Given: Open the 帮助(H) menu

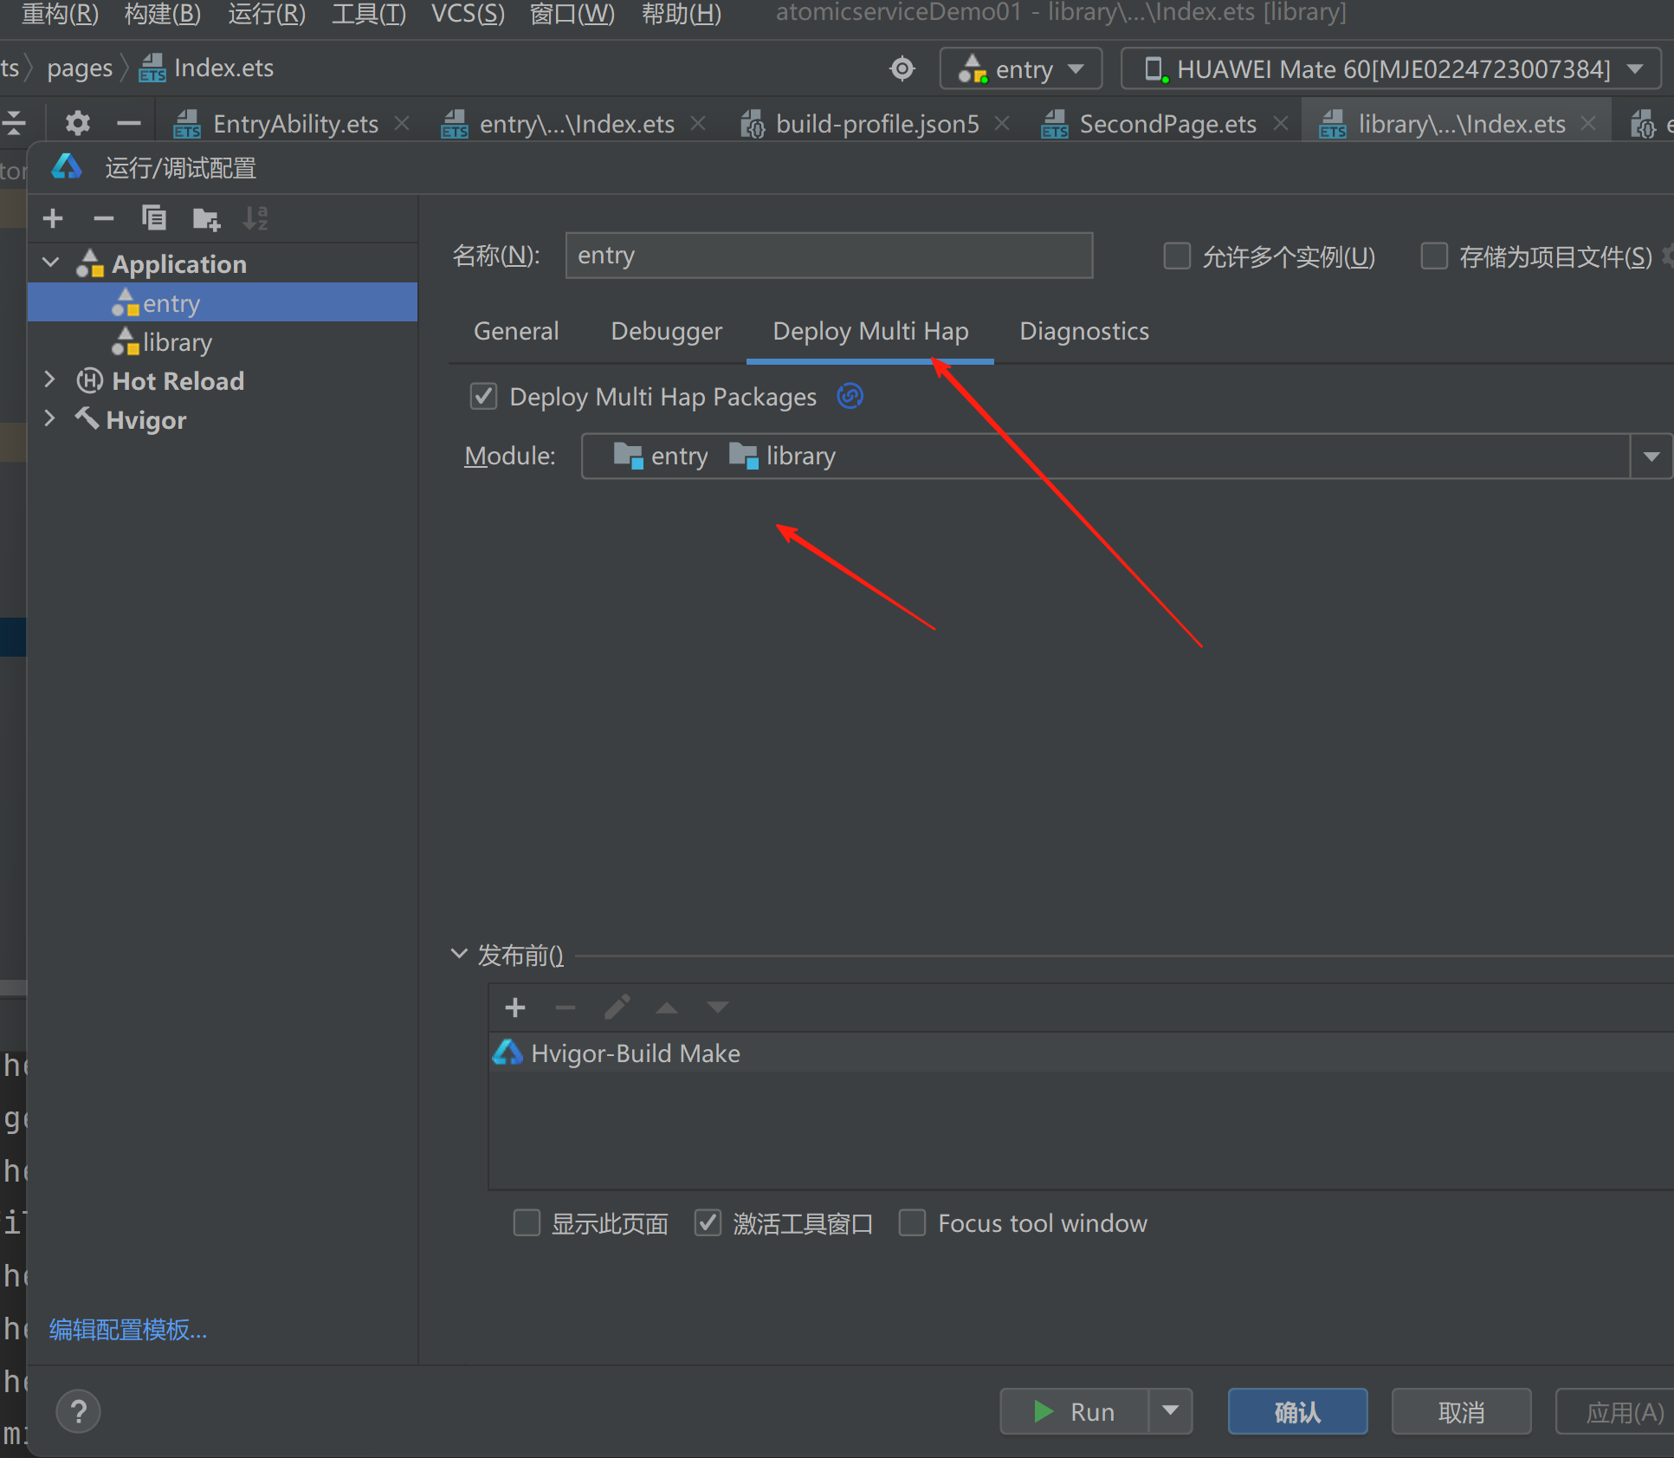Looking at the screenshot, I should point(682,14).
